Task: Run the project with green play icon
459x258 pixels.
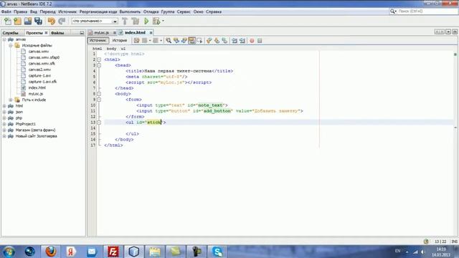Action: click(146, 21)
